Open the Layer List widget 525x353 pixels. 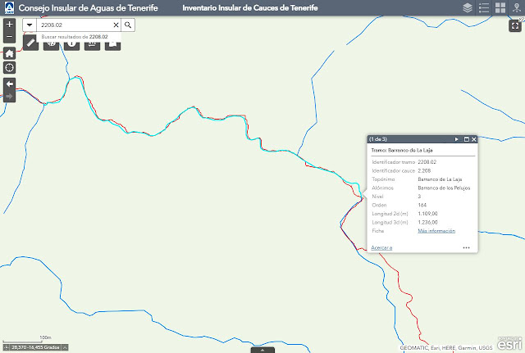468,7
